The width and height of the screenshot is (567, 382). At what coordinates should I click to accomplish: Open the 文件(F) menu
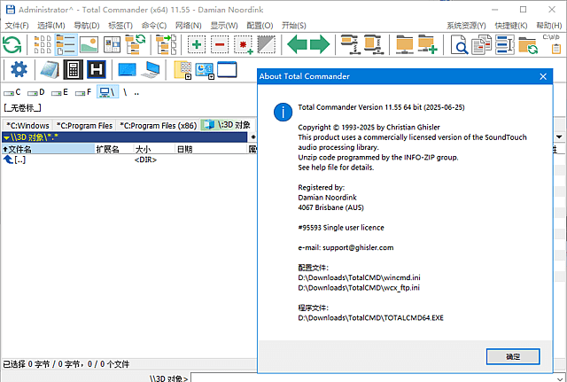[17, 26]
